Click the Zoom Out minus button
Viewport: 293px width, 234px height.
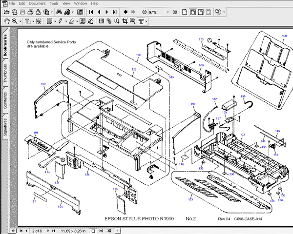(144, 12)
